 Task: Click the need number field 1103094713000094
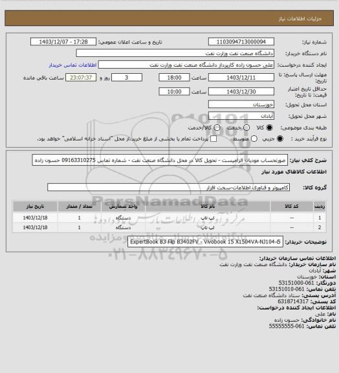[x=241, y=41]
